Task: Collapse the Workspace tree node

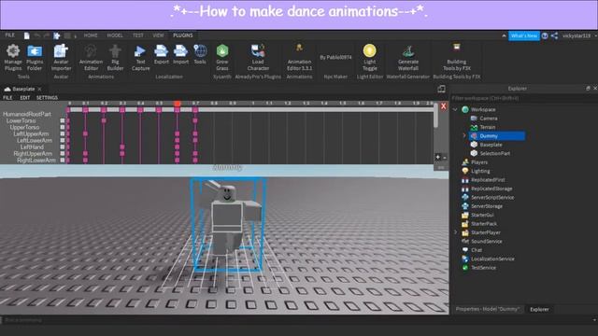Action: coord(455,110)
